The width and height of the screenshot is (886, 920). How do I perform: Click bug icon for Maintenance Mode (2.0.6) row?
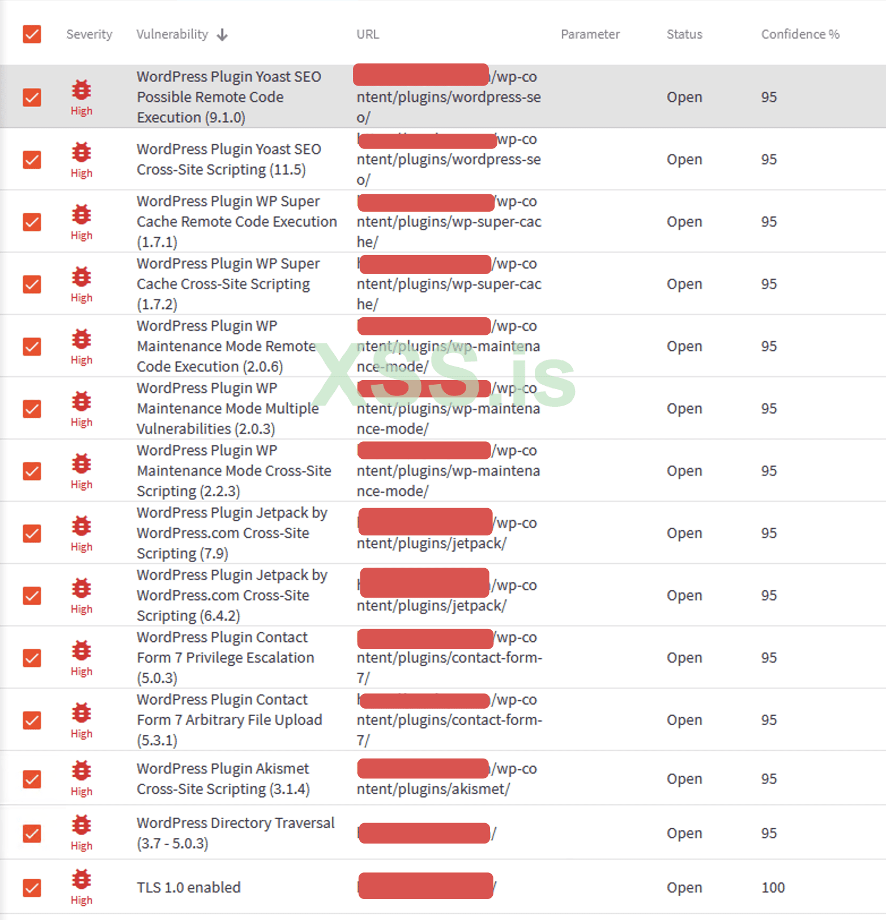pos(81,339)
